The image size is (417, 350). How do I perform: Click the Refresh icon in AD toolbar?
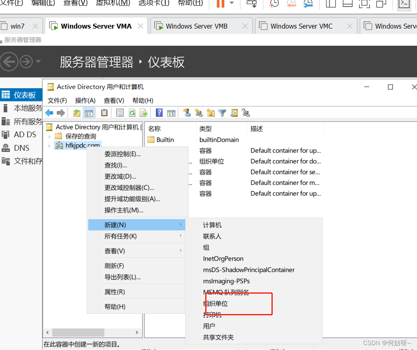coord(132,113)
